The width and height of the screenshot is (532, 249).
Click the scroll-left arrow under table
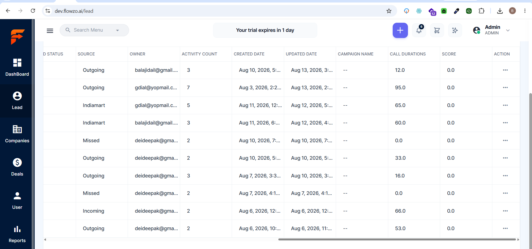[45, 239]
